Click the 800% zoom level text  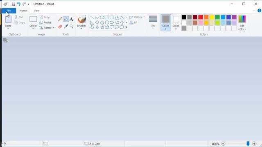click(216, 144)
